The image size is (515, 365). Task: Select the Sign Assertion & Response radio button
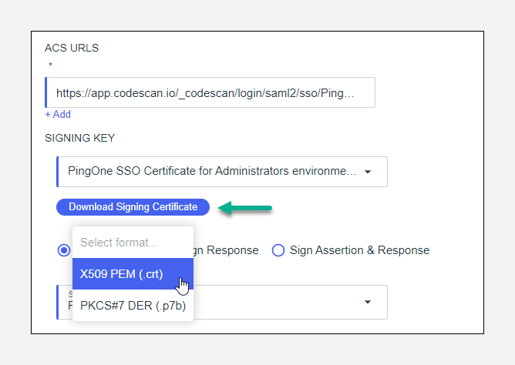coord(278,250)
